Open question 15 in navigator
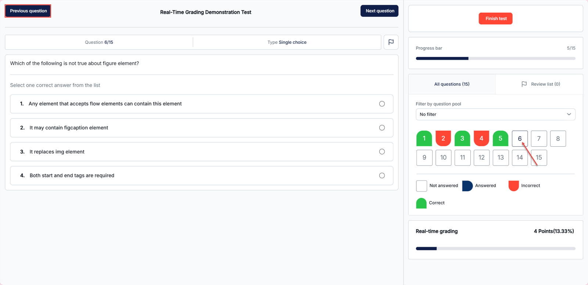Screen dimensions: 588x285 (539, 158)
